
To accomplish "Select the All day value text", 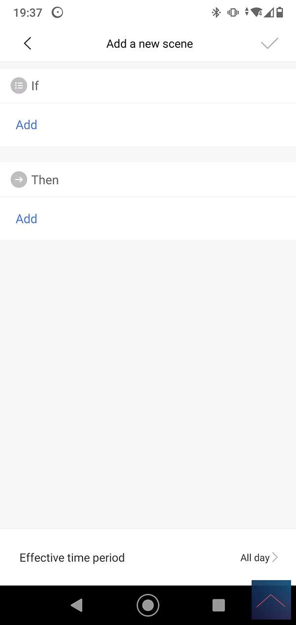I will (255, 558).
